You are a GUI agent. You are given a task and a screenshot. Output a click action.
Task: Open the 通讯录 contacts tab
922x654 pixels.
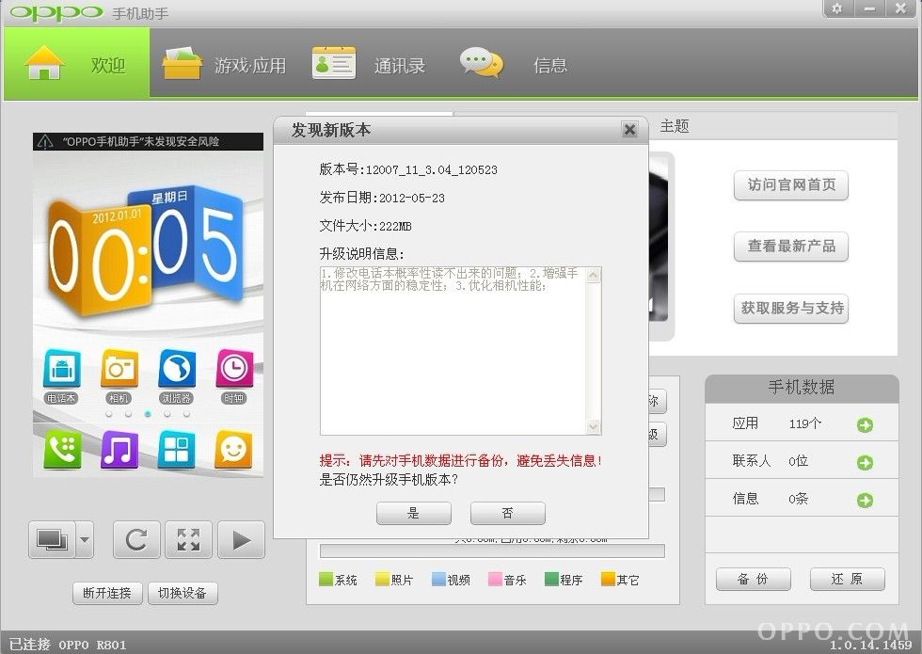tap(369, 64)
